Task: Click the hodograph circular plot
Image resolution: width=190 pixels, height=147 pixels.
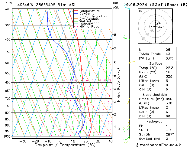Action: click(x=155, y=26)
